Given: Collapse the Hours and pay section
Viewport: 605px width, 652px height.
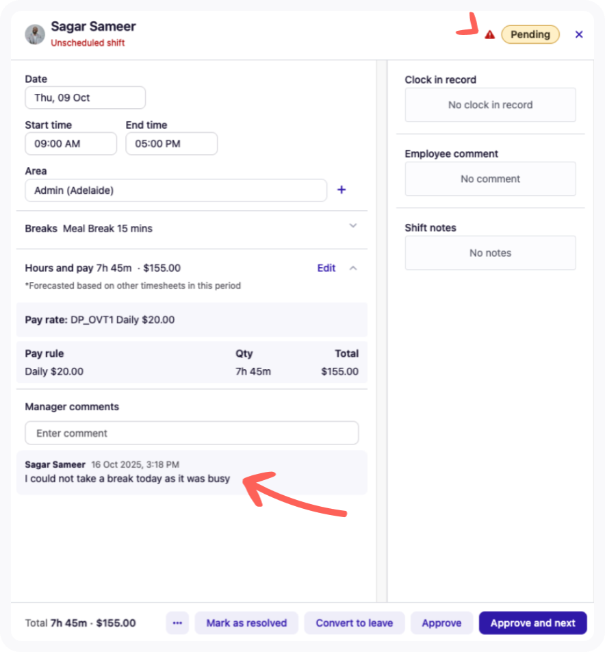Looking at the screenshot, I should coord(353,268).
